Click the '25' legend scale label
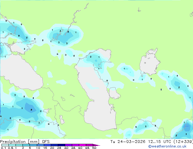Viewport: 193px width, 149px height. [x=59, y=148]
